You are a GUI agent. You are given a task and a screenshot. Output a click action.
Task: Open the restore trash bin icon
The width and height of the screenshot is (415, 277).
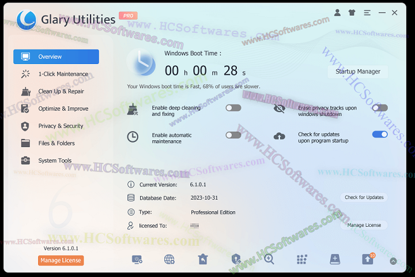[203, 259]
